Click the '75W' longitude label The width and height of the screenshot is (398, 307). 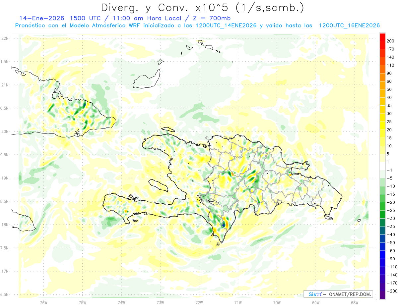[x=83, y=302]
